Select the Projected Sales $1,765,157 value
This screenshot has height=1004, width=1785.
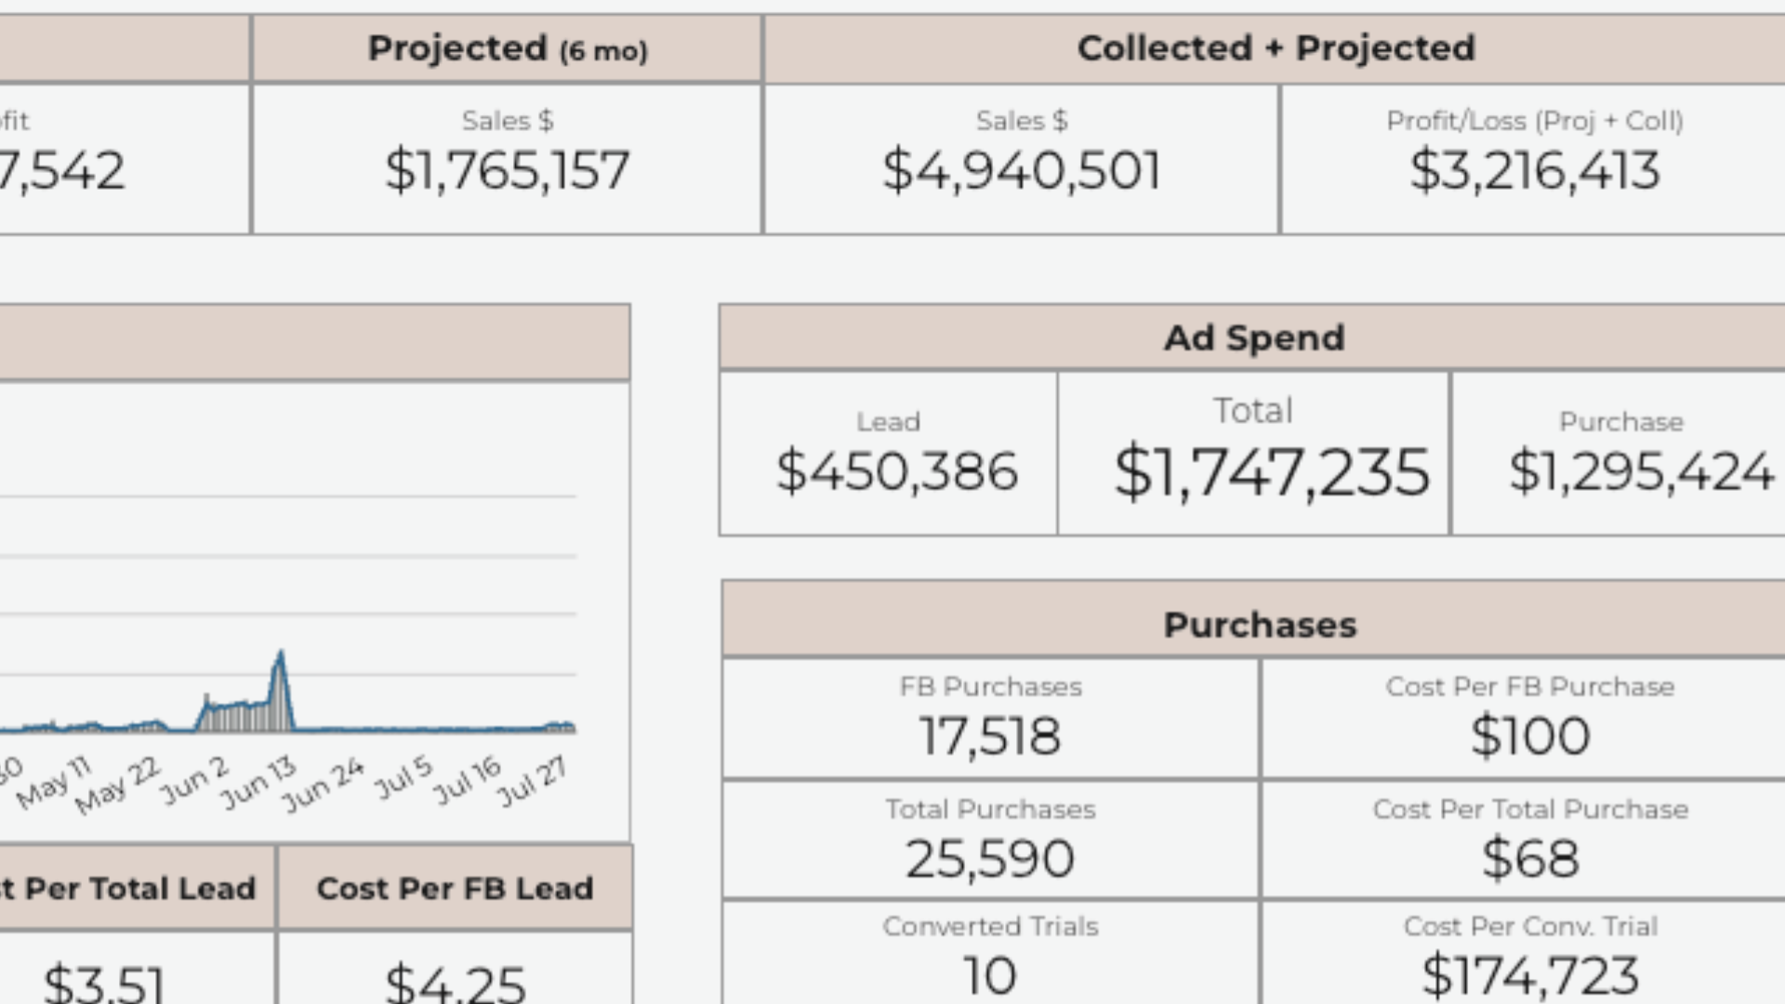click(507, 171)
